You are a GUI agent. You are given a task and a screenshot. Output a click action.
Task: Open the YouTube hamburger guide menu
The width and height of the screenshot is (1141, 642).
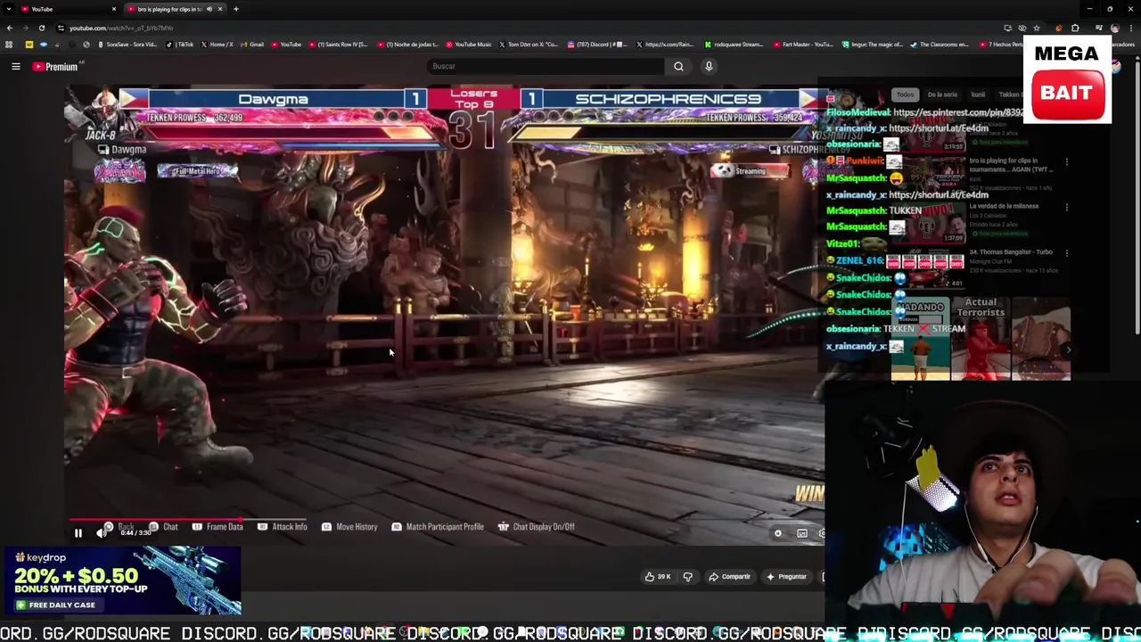[15, 66]
